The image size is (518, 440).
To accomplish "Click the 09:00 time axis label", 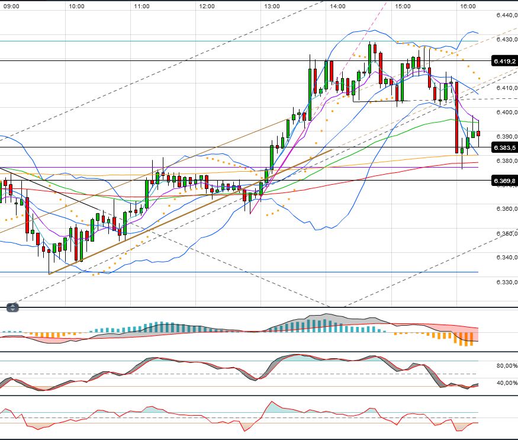I will 12,7.
